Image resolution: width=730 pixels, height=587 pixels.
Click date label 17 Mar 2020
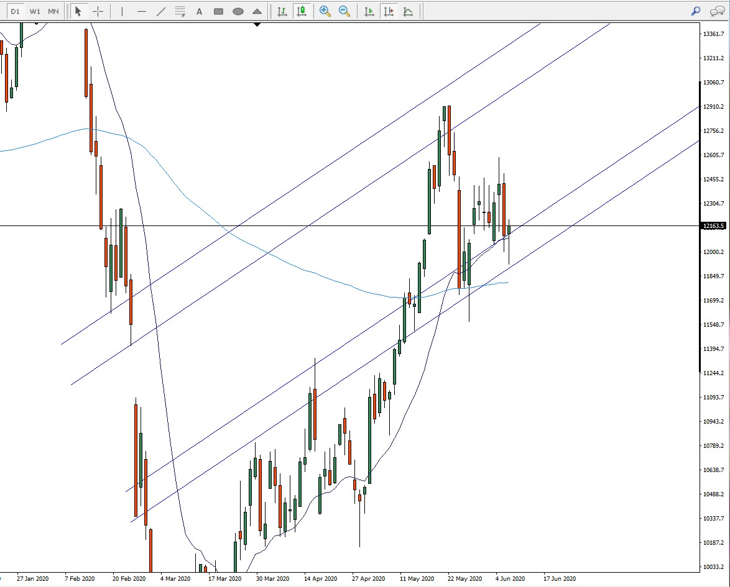[x=225, y=579]
